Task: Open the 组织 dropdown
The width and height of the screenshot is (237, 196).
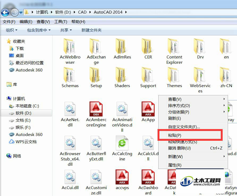Action: click(x=11, y=30)
